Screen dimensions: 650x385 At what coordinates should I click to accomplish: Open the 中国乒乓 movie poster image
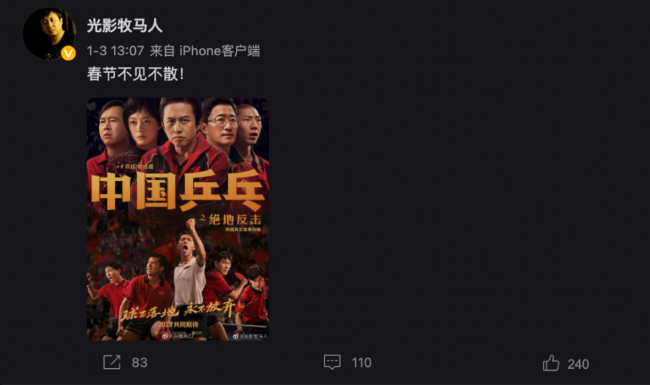point(178,219)
